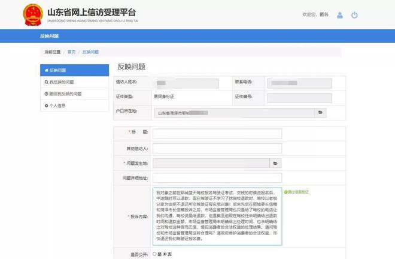The height and width of the screenshot is (259, 395).
Task: Click 反映问题 breadcrumb link
Action: [90, 52]
